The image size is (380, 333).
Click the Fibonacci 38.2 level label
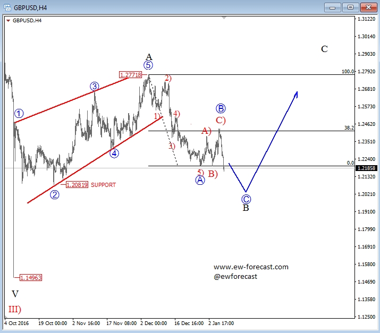[349, 128]
